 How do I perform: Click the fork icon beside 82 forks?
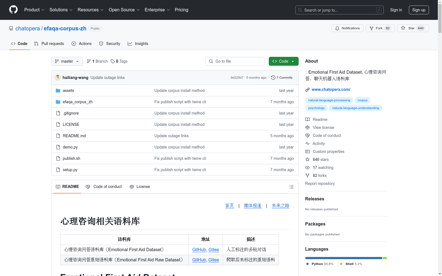pos(307,176)
